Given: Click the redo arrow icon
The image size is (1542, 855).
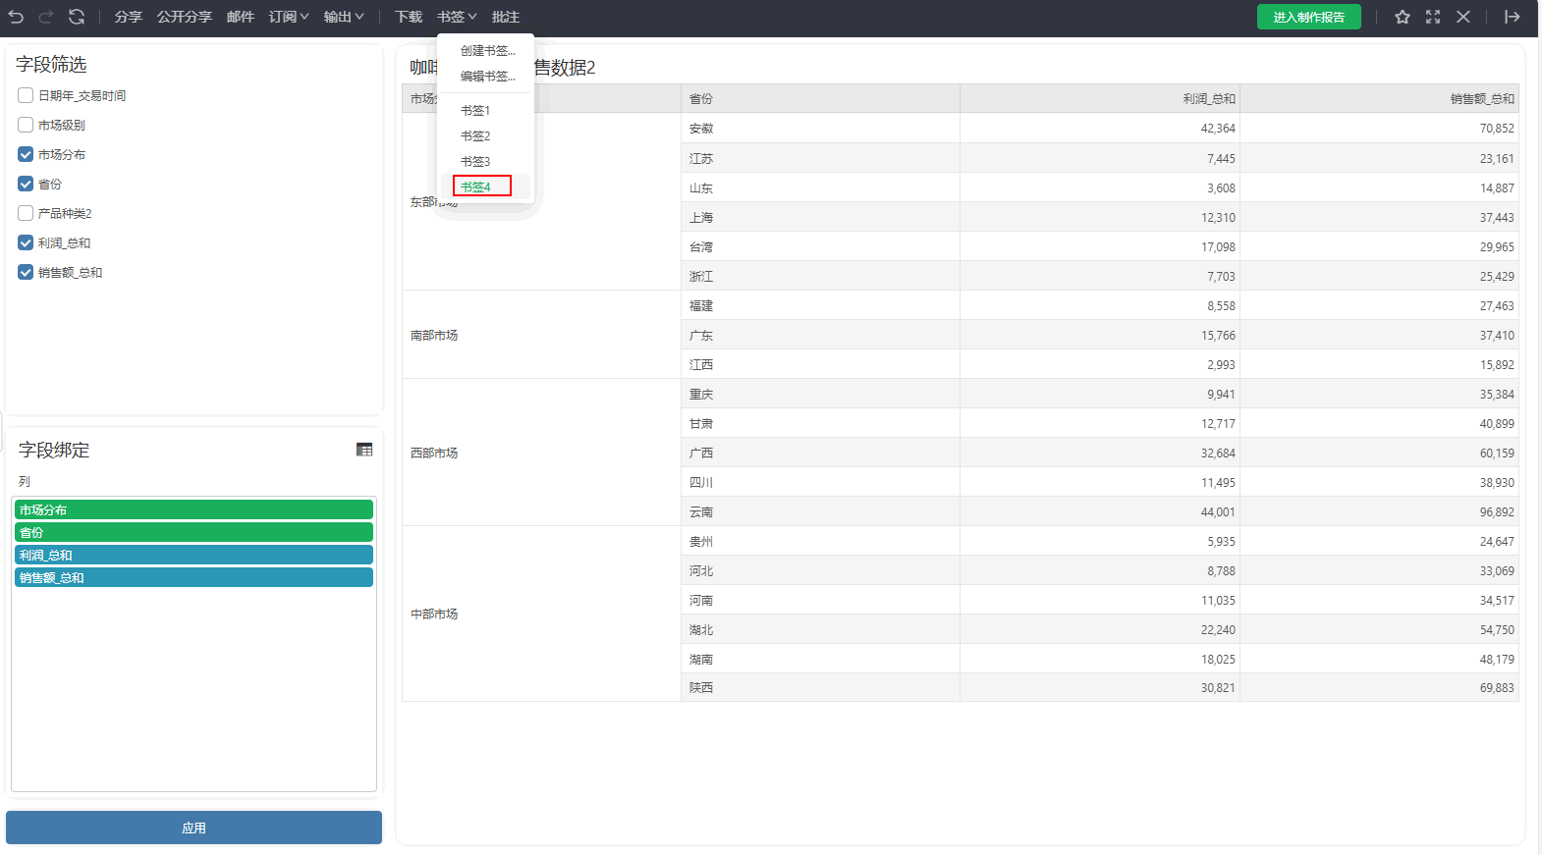Looking at the screenshot, I should pos(45,17).
